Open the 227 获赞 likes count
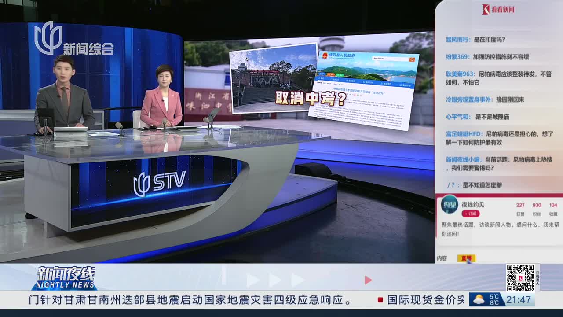 (x=520, y=209)
